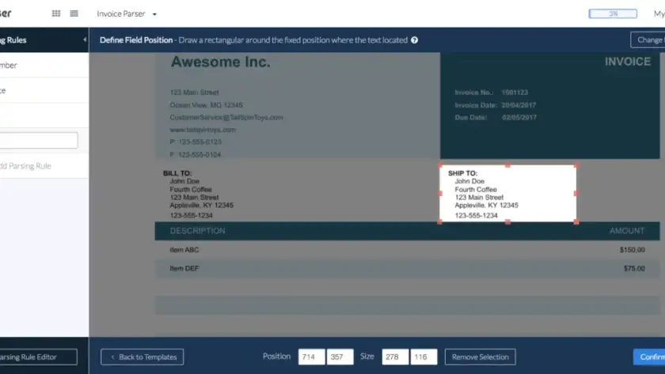Collapse the Parsing Rules sidebar arrow
The image size is (665, 374).
click(x=85, y=40)
